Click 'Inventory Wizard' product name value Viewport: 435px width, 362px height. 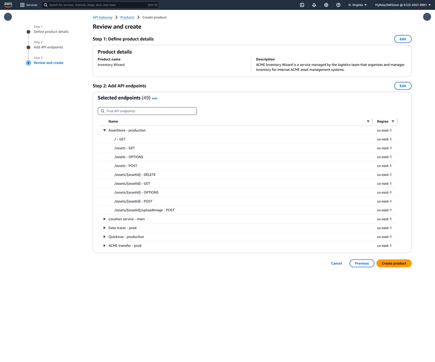[111, 65]
